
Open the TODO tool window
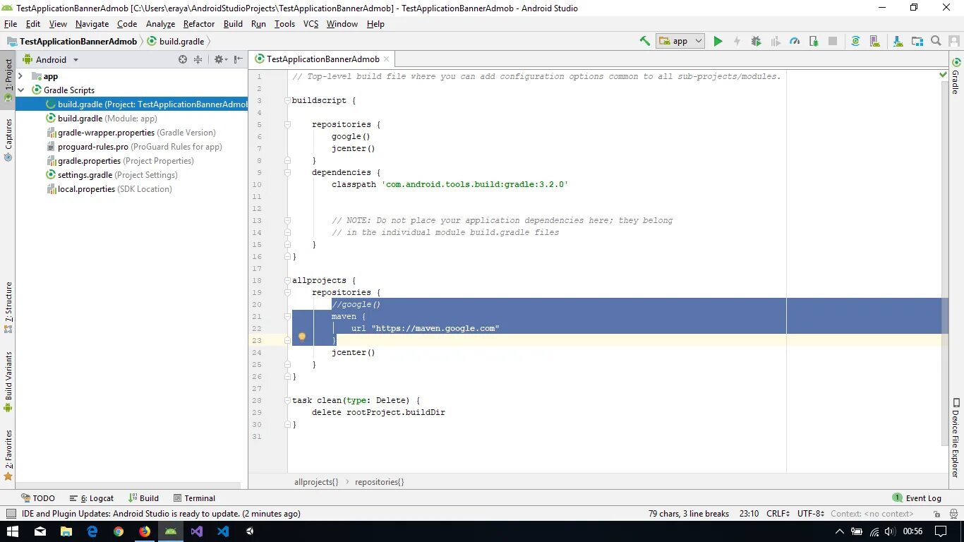tap(38, 498)
